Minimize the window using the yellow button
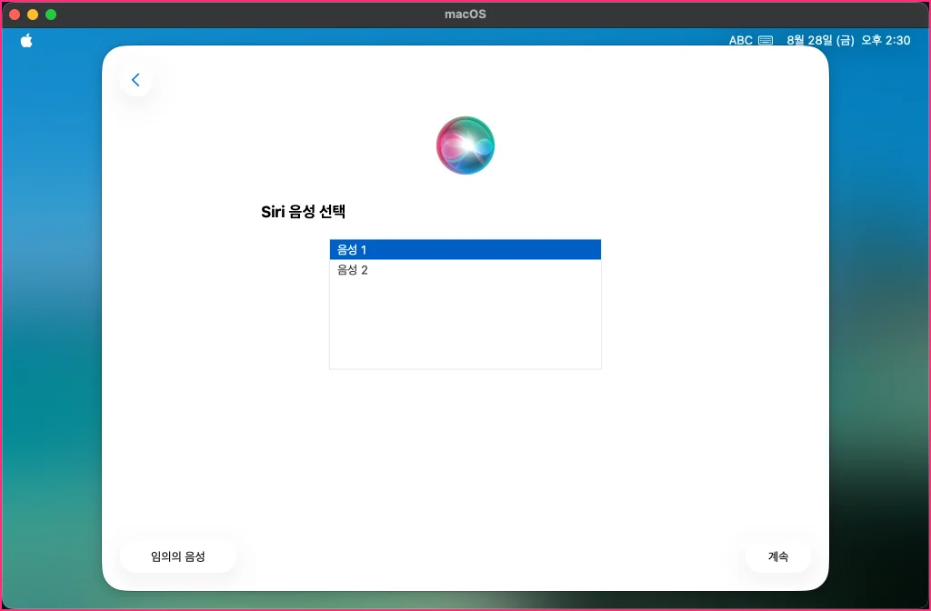The width and height of the screenshot is (931, 611). tap(33, 15)
